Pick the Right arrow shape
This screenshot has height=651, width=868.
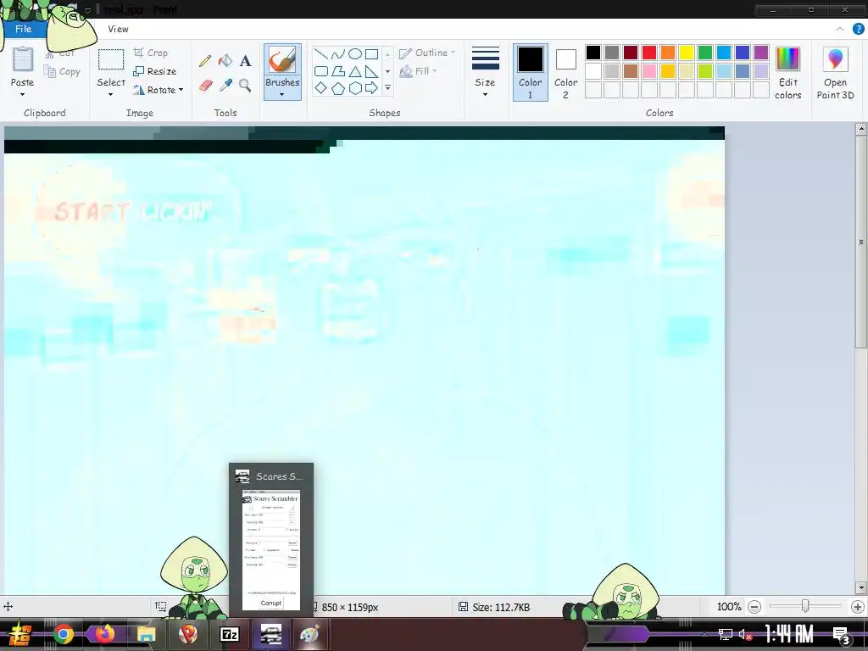click(371, 88)
